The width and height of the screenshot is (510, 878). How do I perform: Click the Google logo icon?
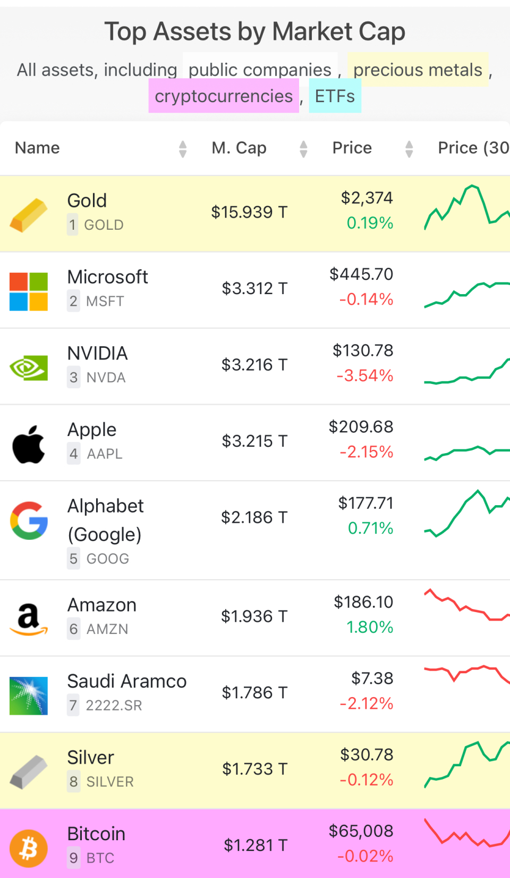pos(29,521)
